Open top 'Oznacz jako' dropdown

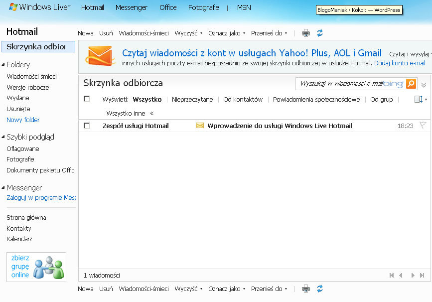(227, 33)
